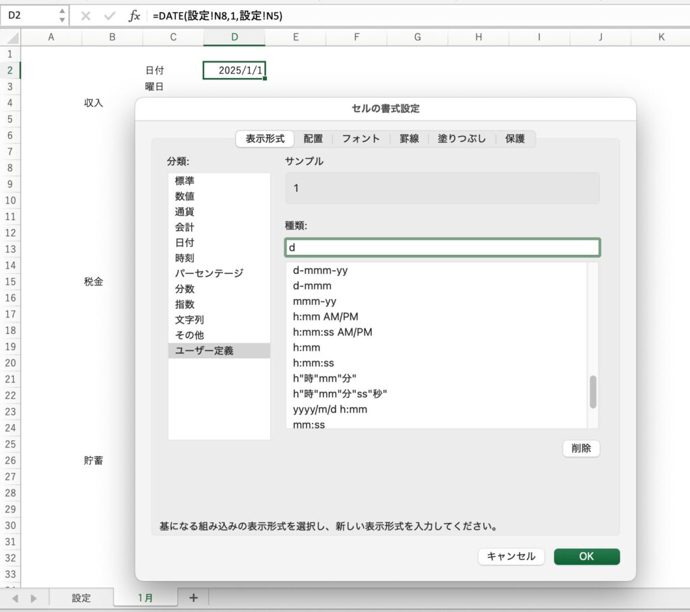Image resolution: width=690 pixels, height=612 pixels.
Task: Click the 削除 button
Action: pyautogui.click(x=581, y=448)
